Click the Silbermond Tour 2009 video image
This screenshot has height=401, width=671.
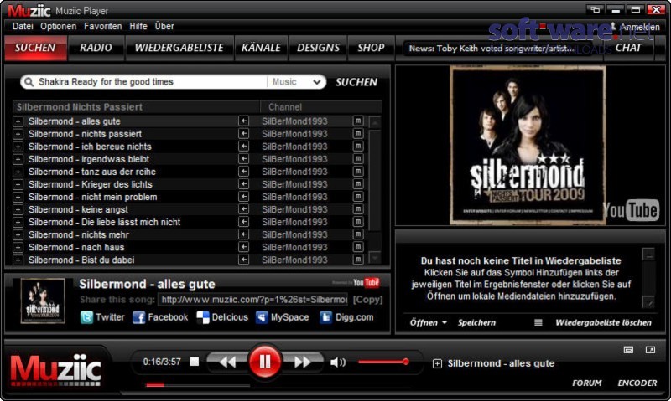[x=528, y=145]
